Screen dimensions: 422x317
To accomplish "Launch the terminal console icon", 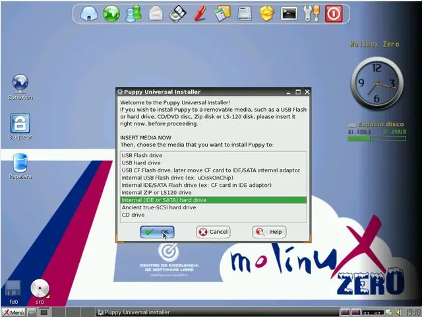I will [x=289, y=13].
